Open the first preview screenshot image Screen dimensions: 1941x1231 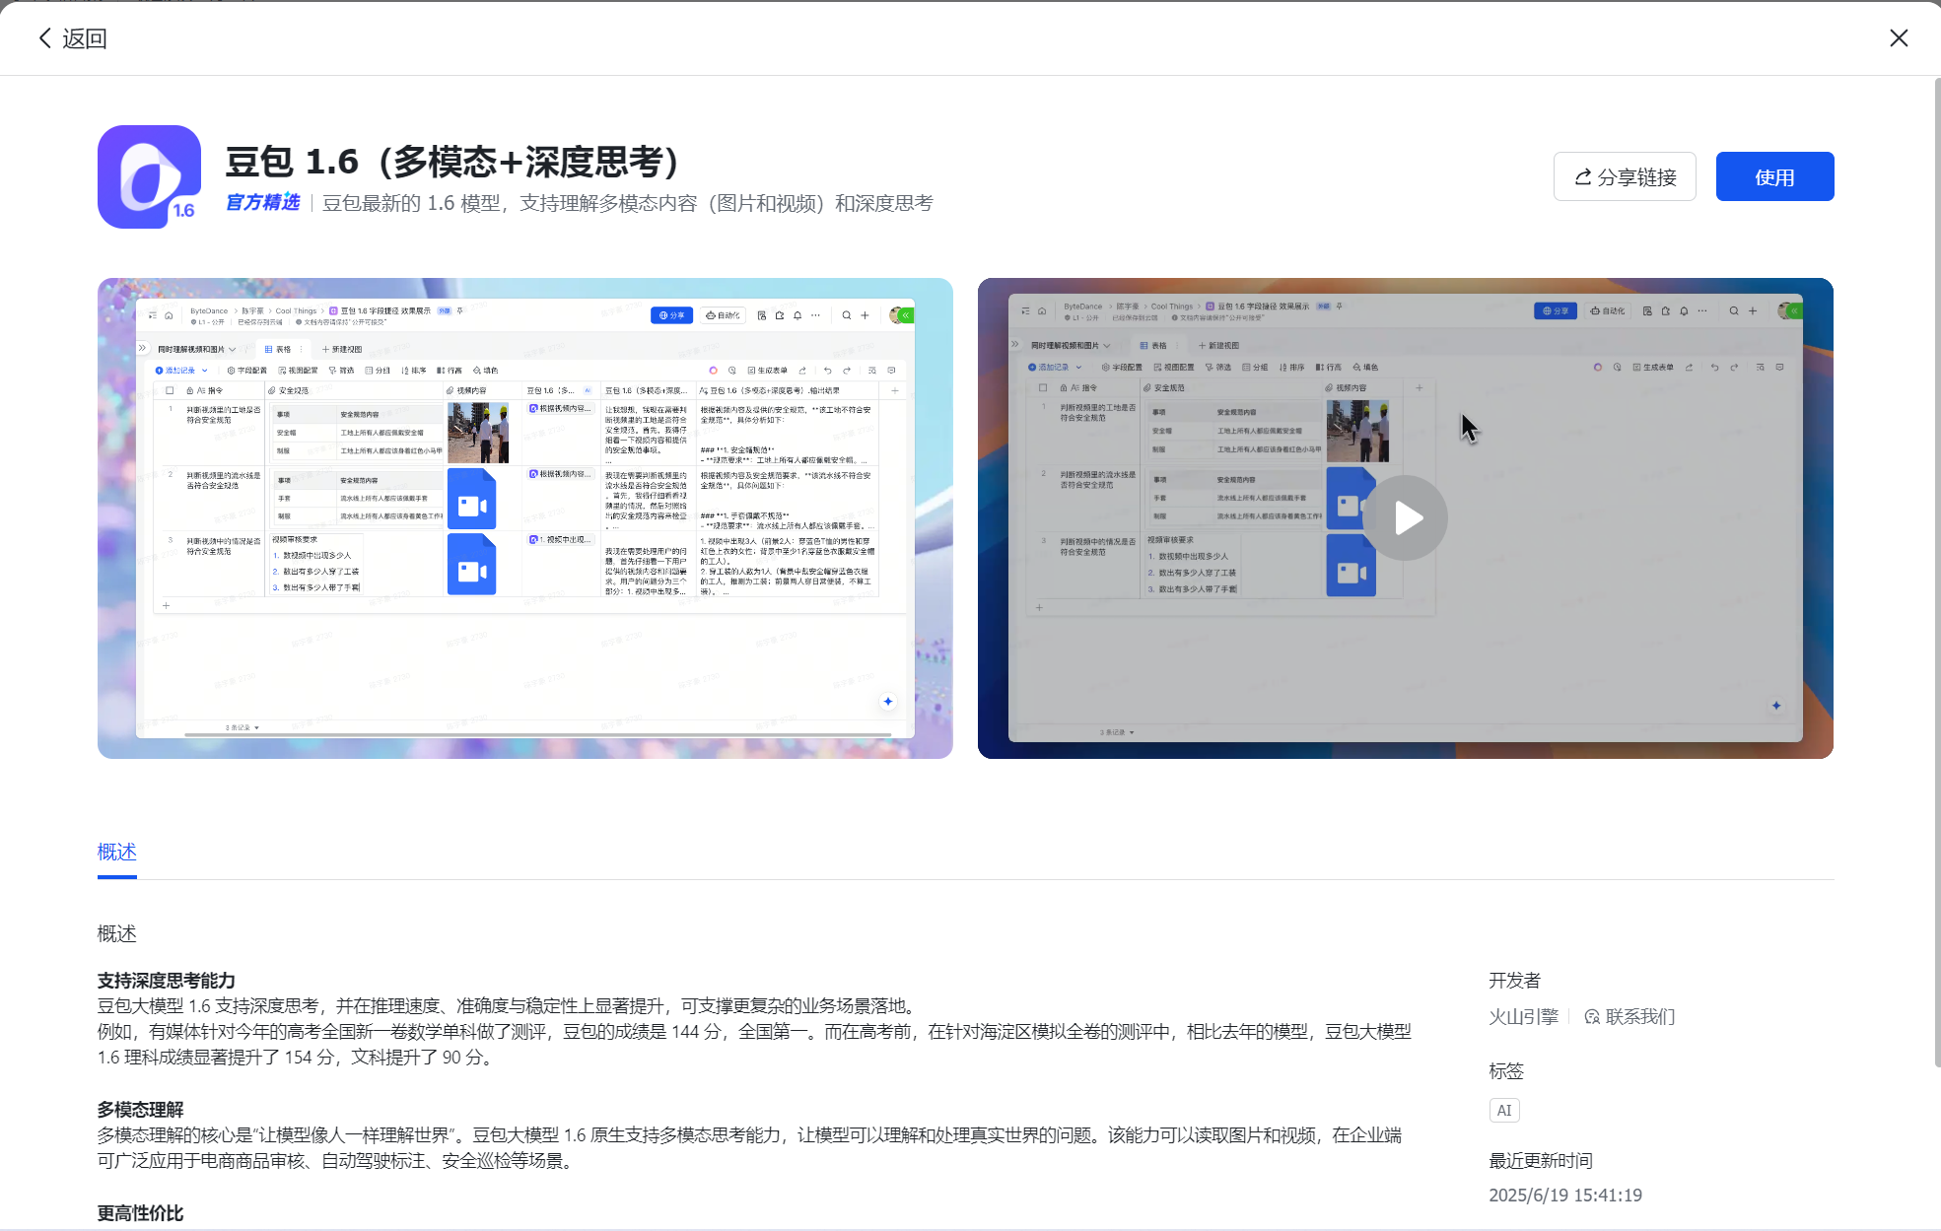click(x=525, y=518)
